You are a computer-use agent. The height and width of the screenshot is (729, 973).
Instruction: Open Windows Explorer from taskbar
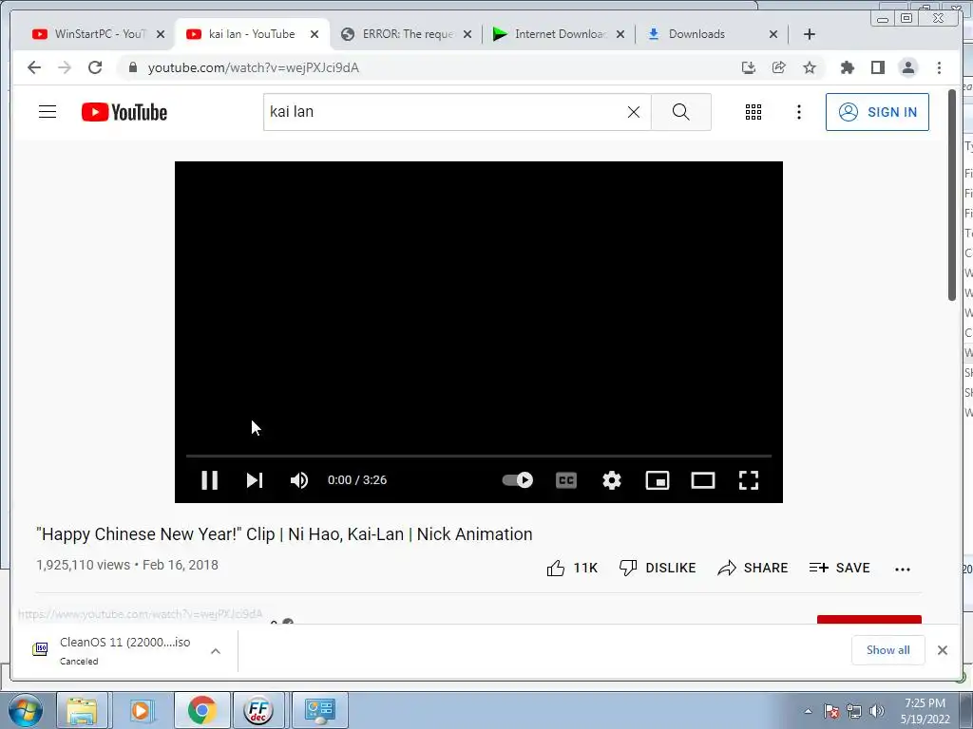[x=82, y=710]
